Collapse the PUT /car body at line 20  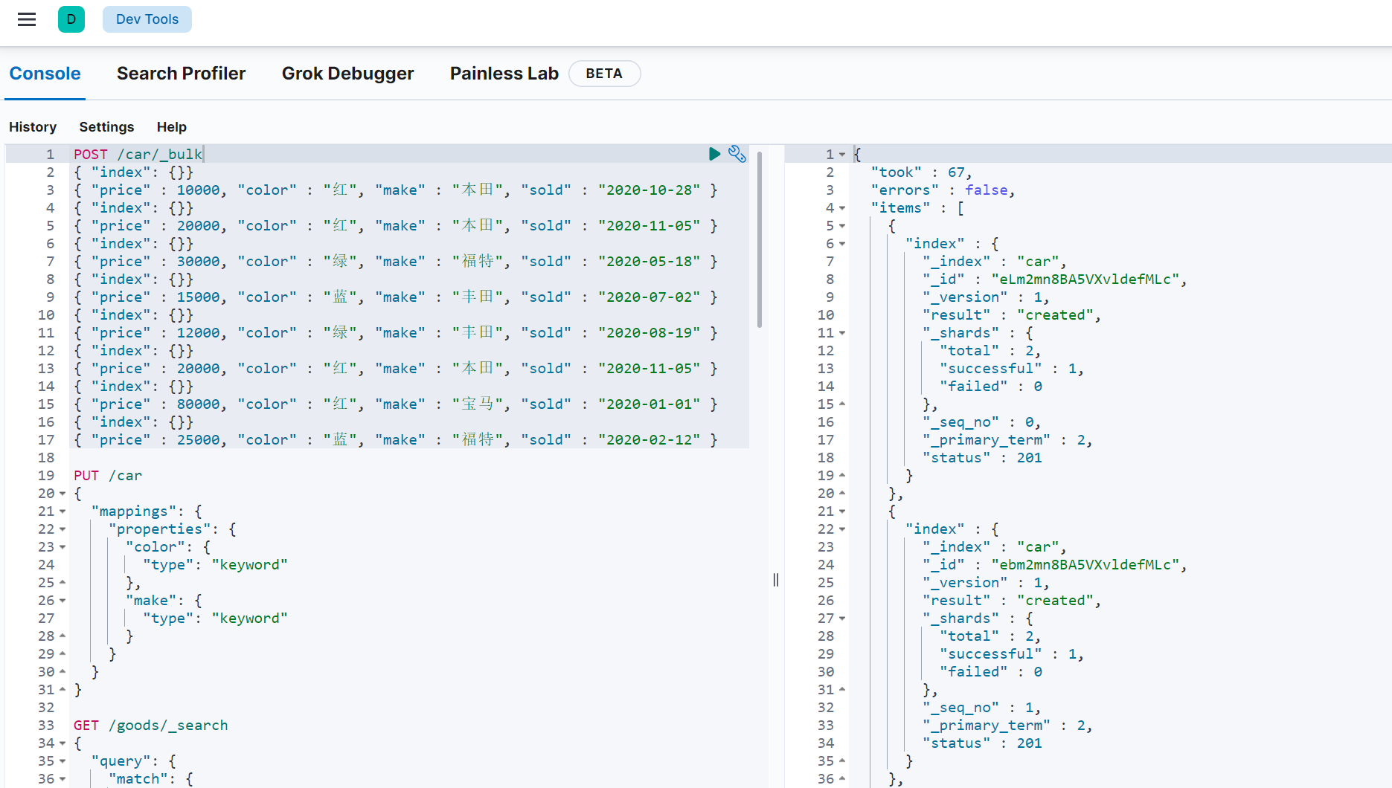(62, 494)
